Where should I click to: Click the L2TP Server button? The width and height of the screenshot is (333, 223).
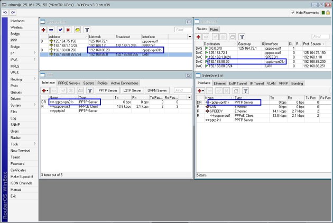point(132,90)
